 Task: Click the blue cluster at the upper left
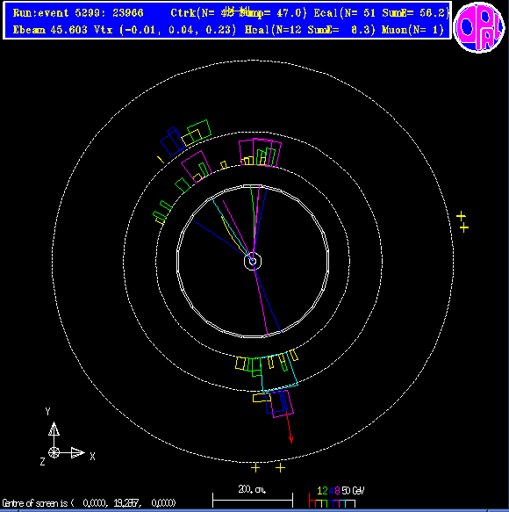172,141
